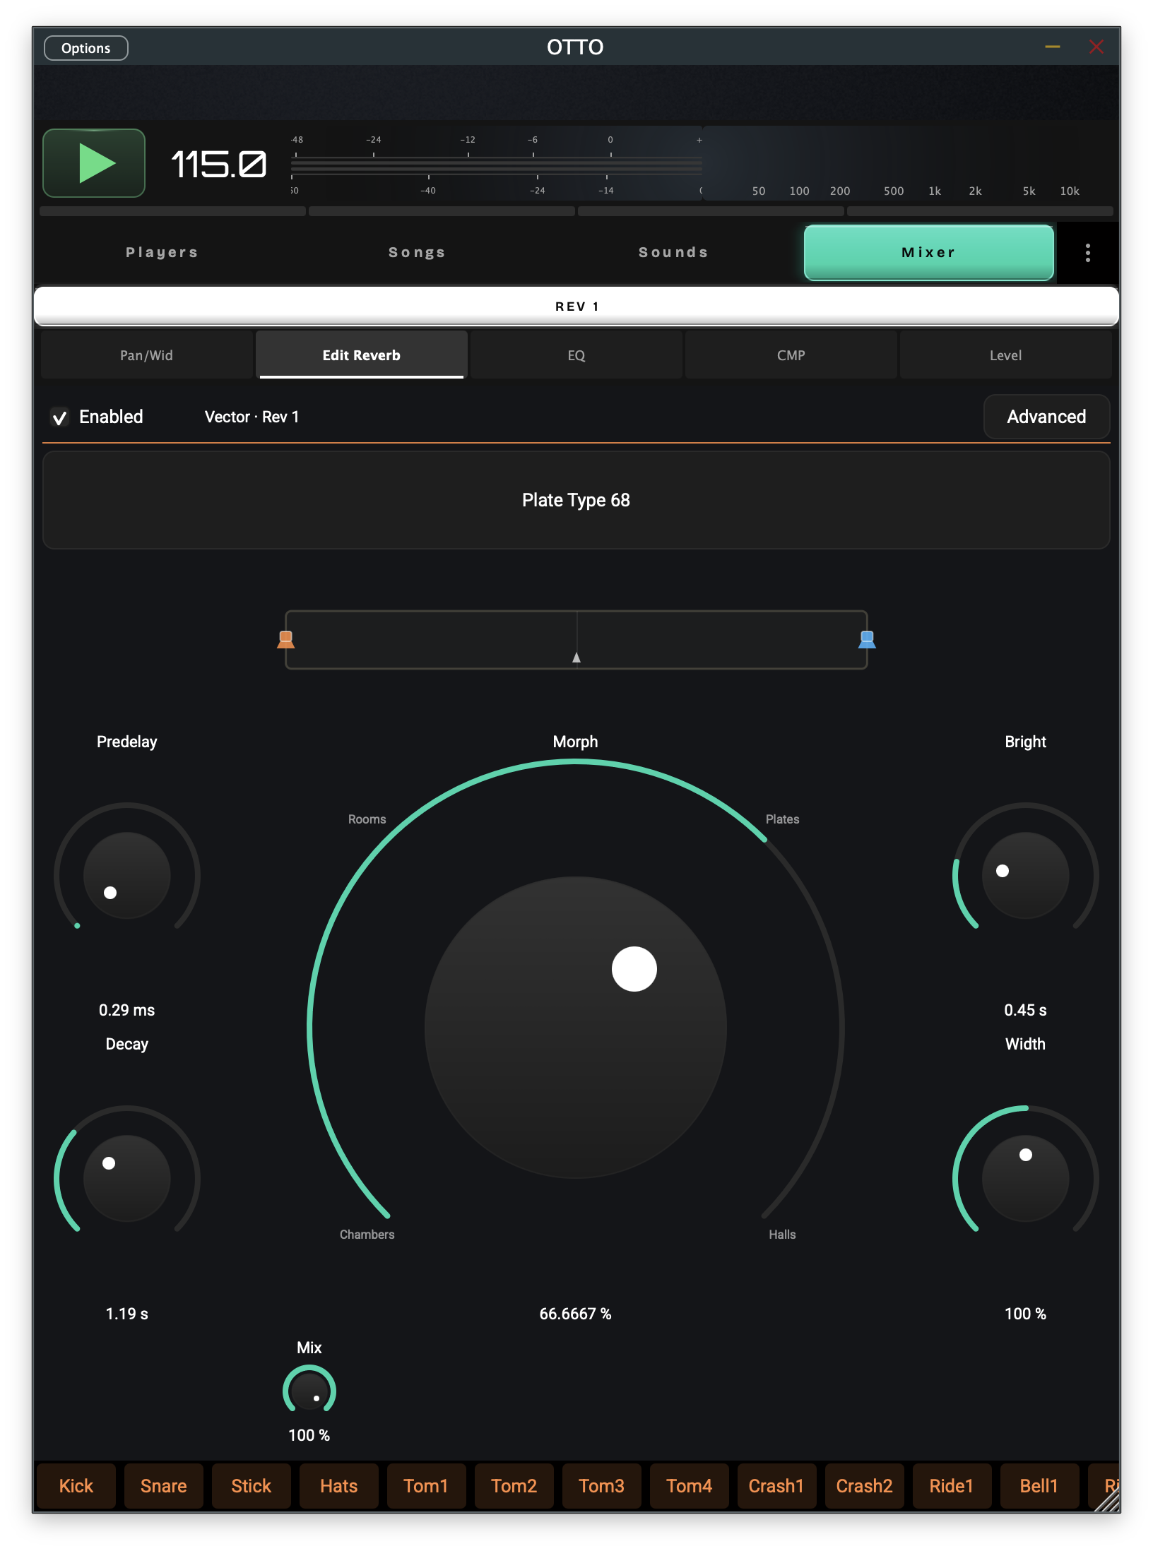Click the Width 100 % value

coord(1026,1314)
